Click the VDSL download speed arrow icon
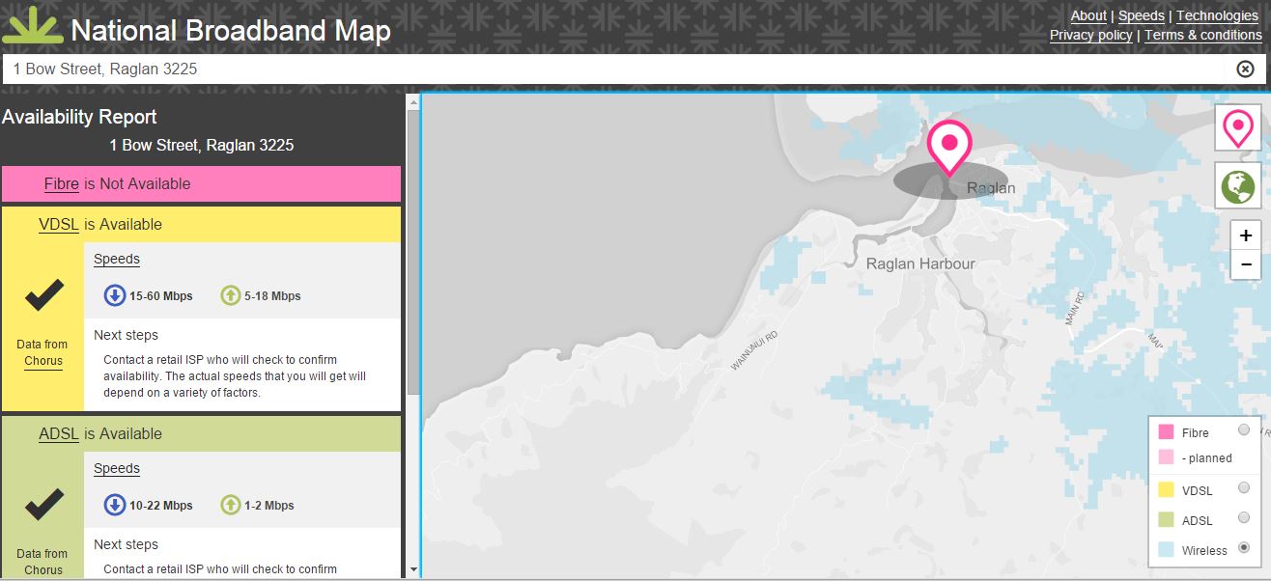This screenshot has height=581, width=1271. [x=115, y=294]
